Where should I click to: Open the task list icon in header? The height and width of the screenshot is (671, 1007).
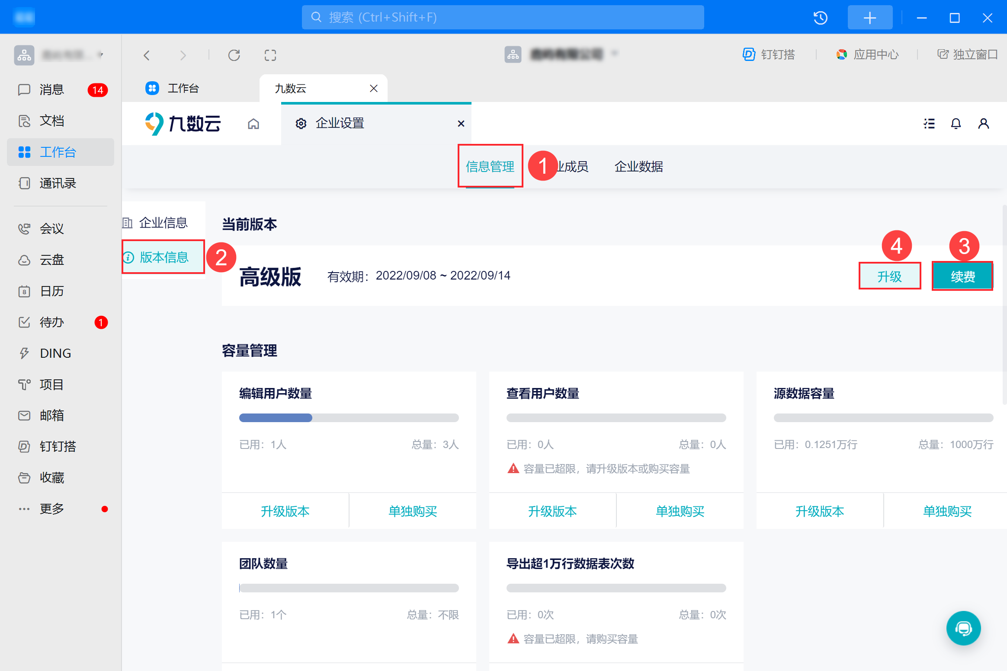click(929, 124)
